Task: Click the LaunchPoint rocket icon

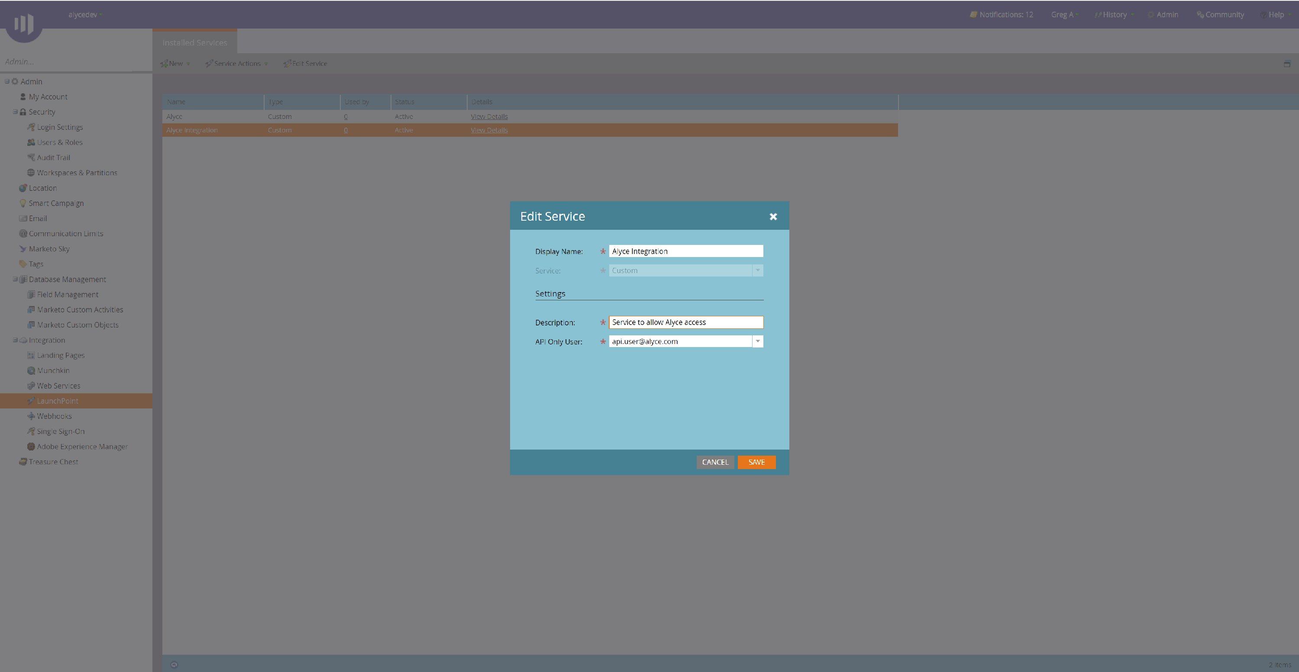Action: pyautogui.click(x=31, y=401)
